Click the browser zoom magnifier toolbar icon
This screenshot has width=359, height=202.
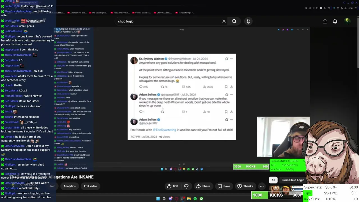coord(306,8)
